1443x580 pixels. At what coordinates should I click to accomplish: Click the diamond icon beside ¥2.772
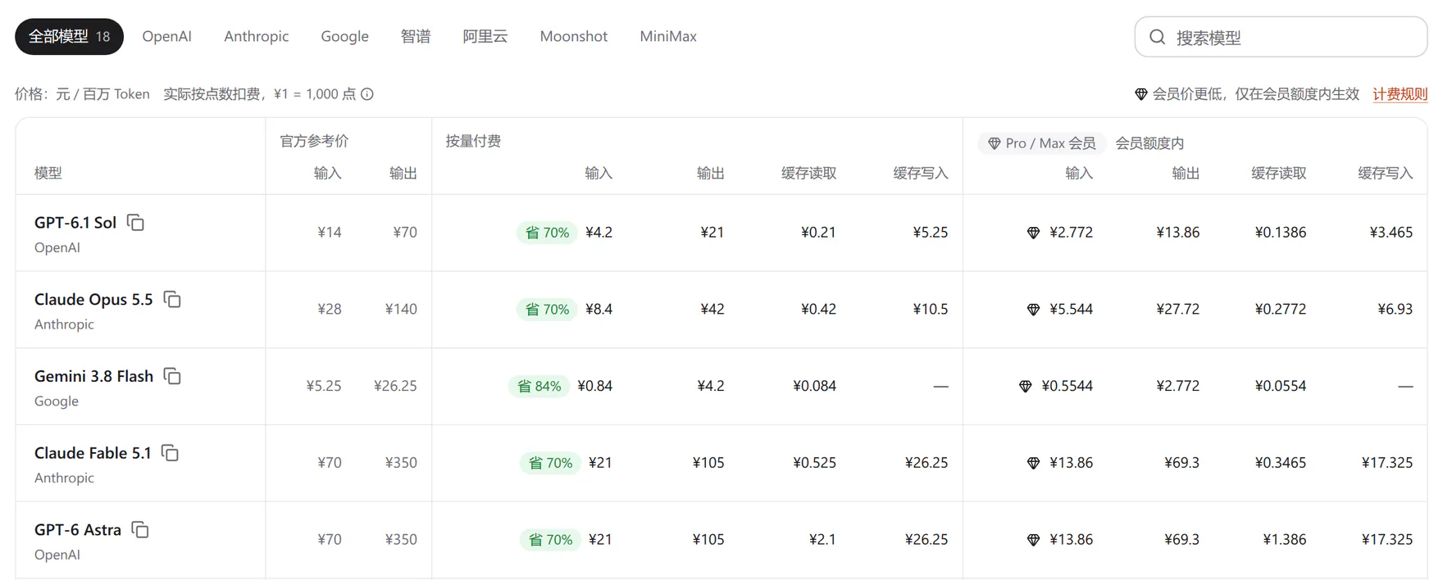[x=1033, y=233]
